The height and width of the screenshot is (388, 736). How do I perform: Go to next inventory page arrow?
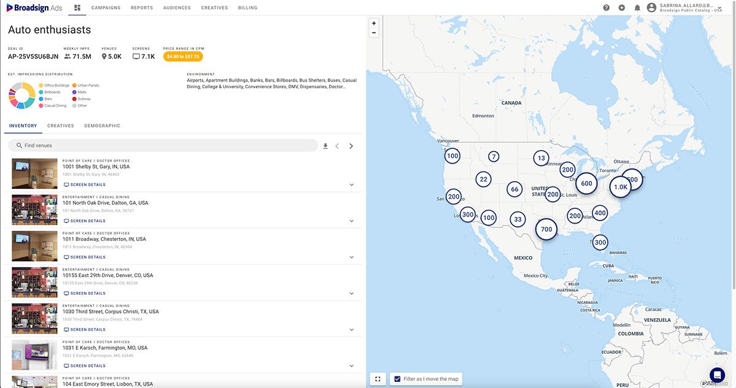tap(351, 146)
